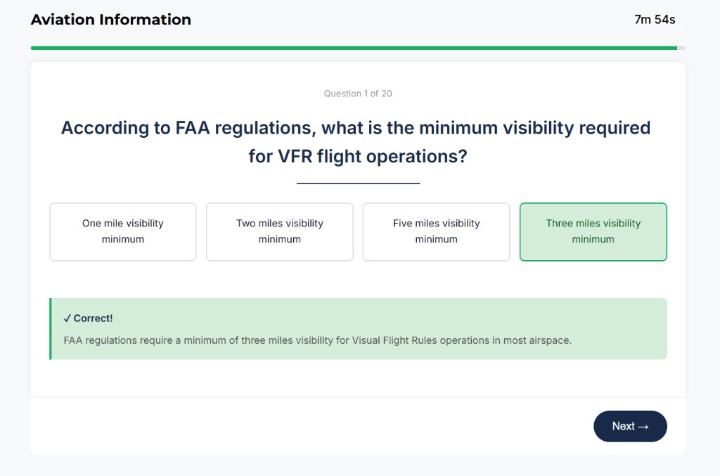720x476 pixels.
Task: Select the 'Two miles visibility minimum' answer card
Action: (279, 232)
